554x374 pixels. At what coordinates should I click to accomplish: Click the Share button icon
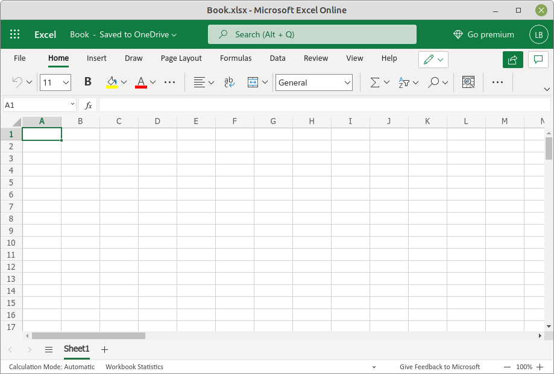point(512,60)
